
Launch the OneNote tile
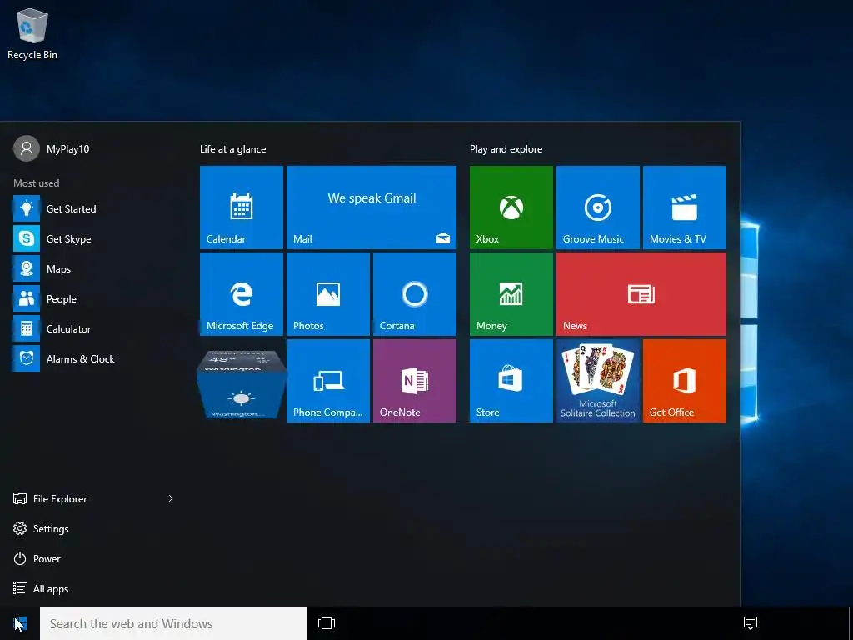coord(415,380)
